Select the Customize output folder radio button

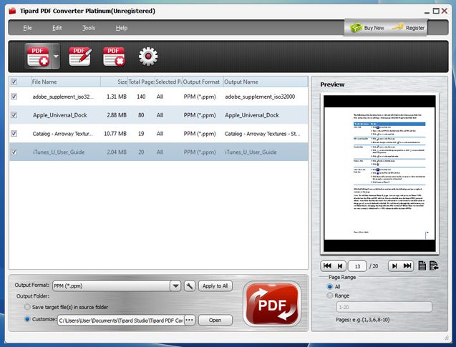click(27, 319)
